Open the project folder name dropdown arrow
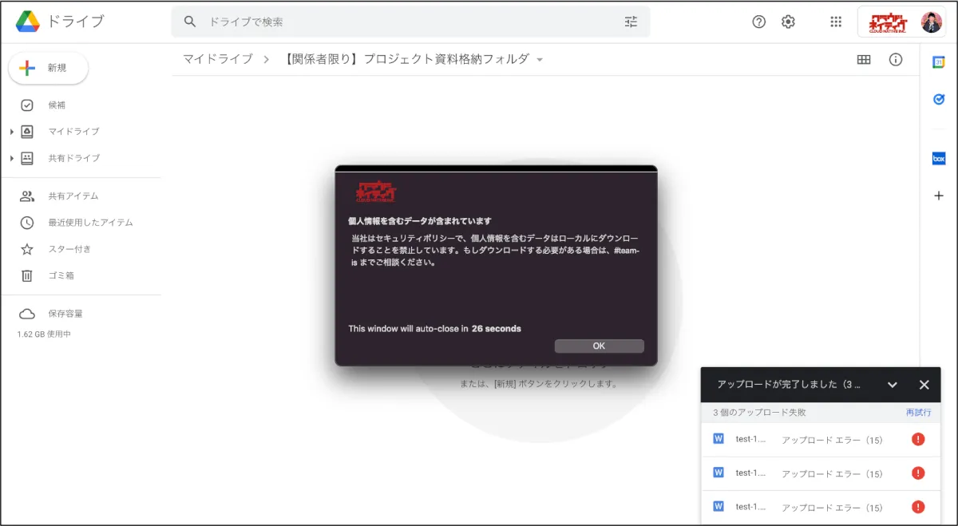 pos(540,60)
